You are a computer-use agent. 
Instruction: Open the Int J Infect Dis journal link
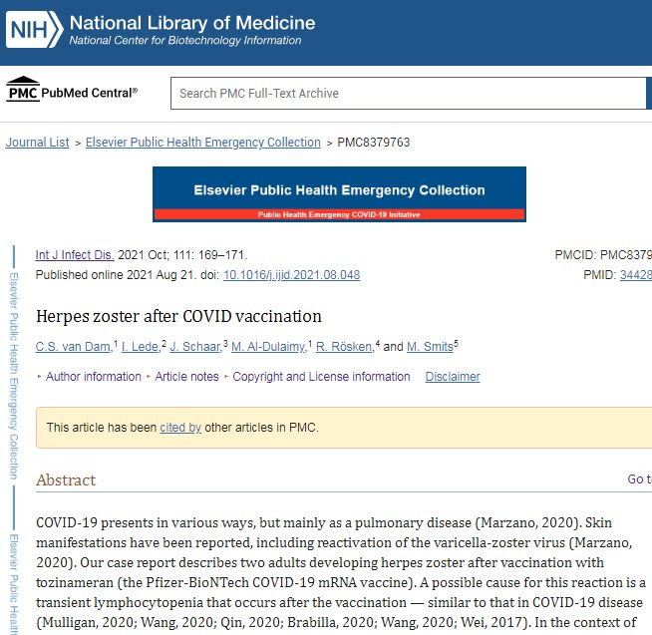click(x=75, y=255)
